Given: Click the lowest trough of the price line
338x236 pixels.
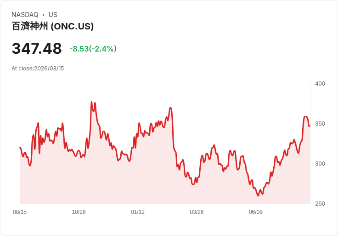Looking at the screenshot, I should (258, 196).
